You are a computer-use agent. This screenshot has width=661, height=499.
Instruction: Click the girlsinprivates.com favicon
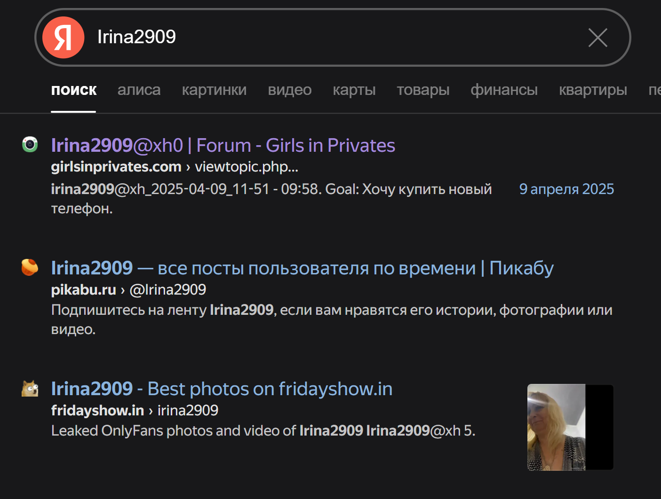(30, 144)
